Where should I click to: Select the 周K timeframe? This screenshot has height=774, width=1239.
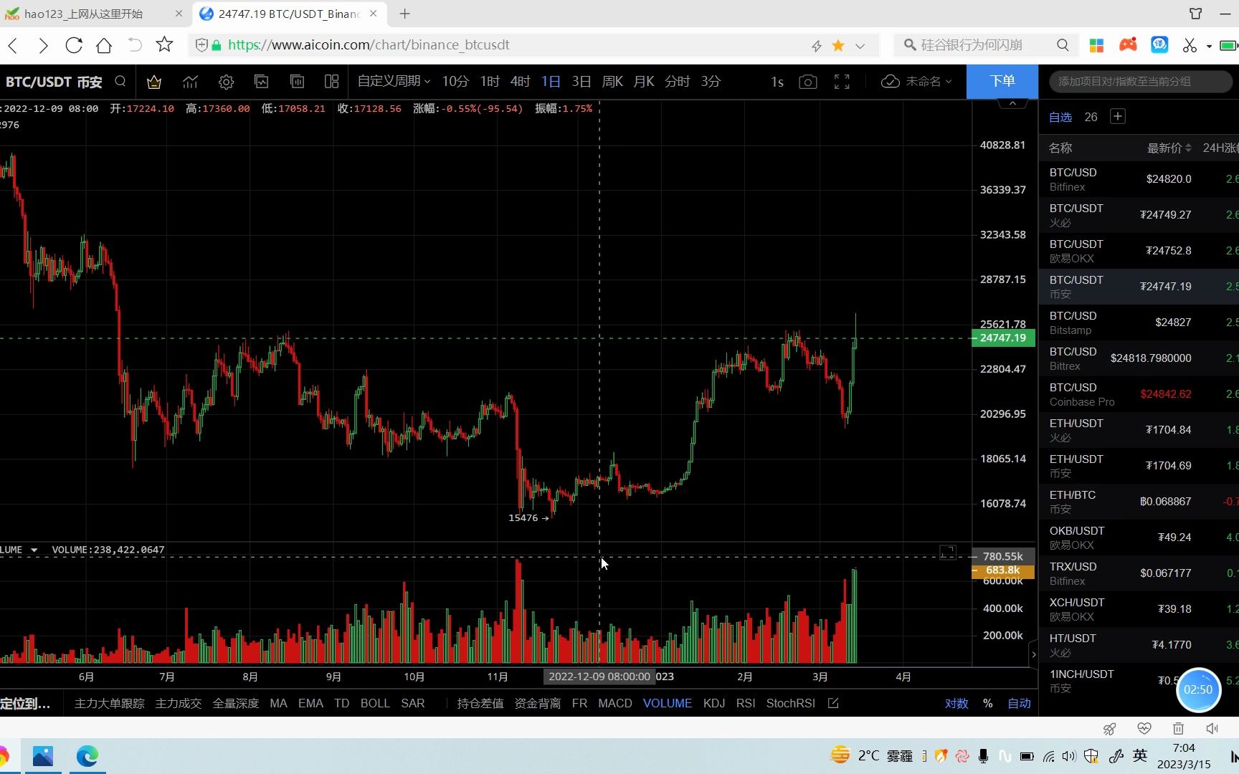[x=612, y=82]
